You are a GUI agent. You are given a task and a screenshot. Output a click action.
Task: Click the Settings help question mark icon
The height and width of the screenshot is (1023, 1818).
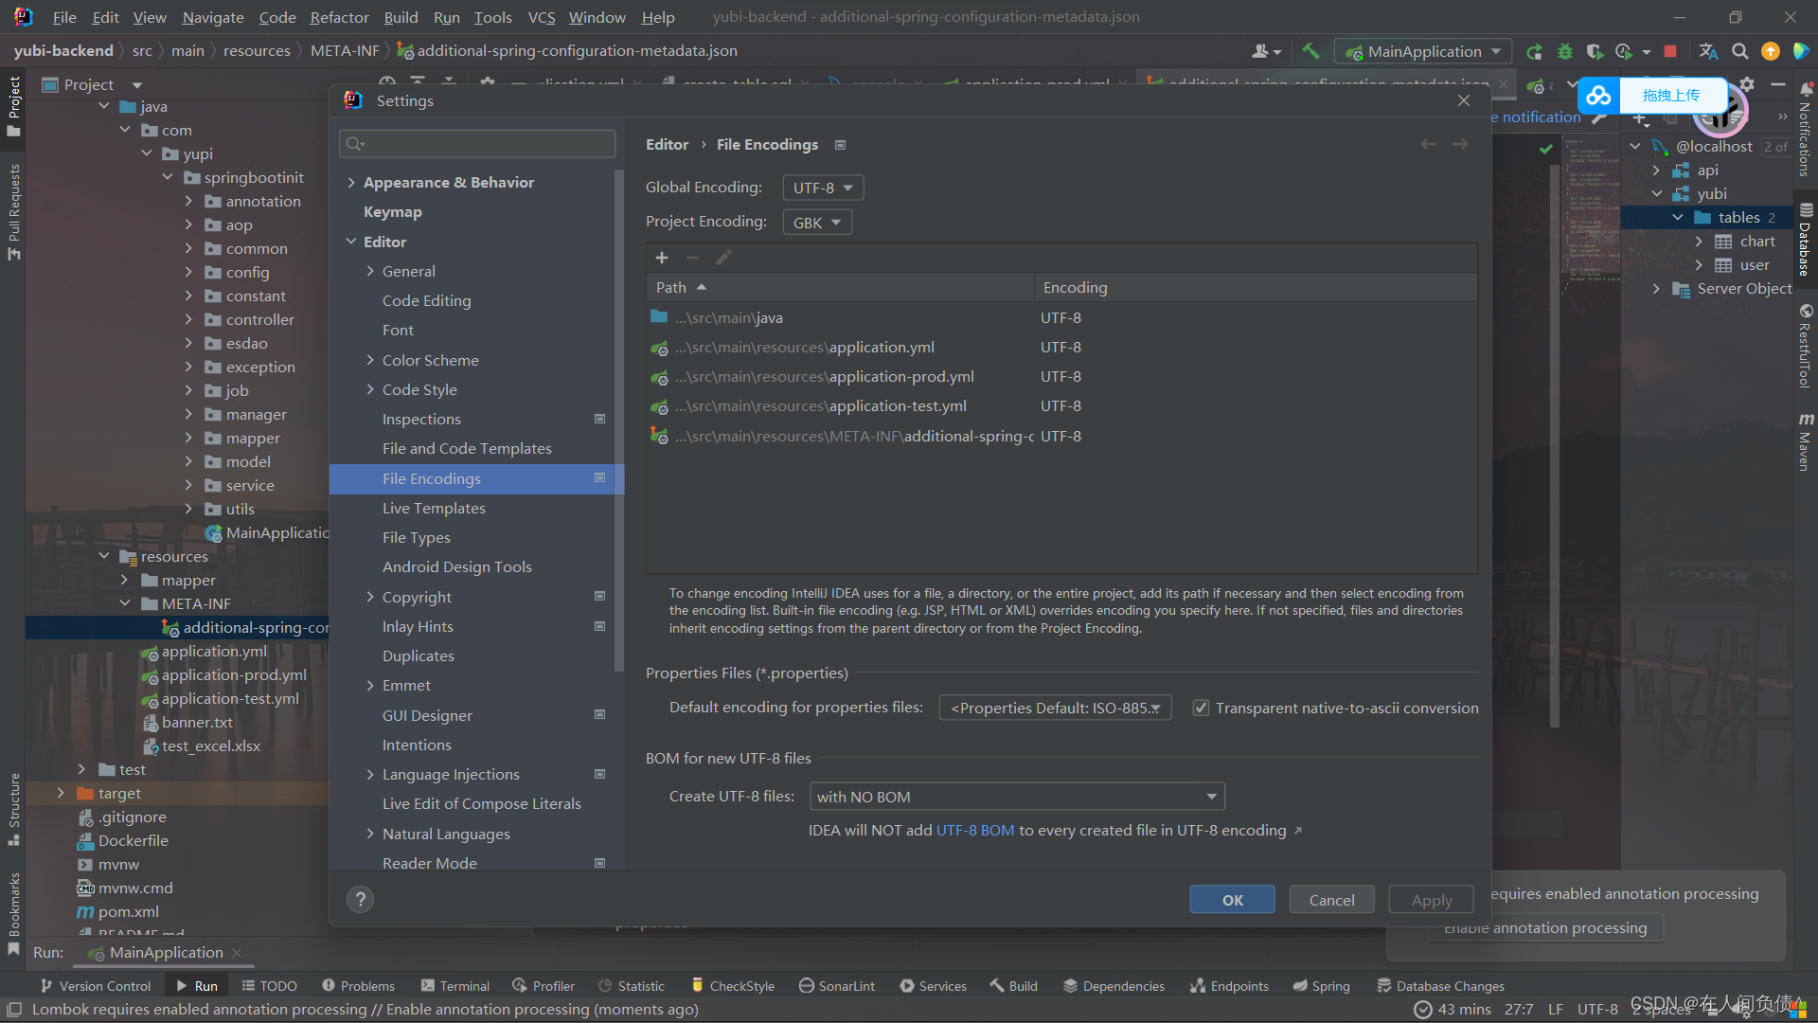(360, 900)
